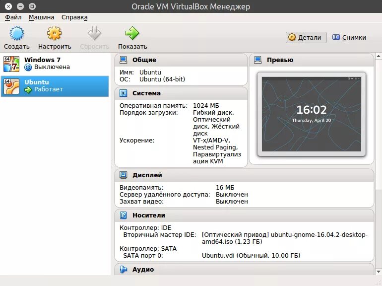Click the Система section chip icon
This screenshot has width=382, height=286.
tap(124, 93)
